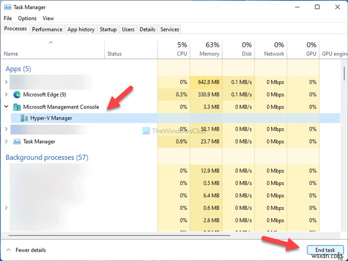The image size is (348, 261).
Task: Switch to the Details tab
Action: point(147,29)
